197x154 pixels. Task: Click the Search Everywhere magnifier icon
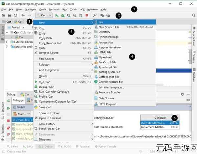pyautogui.click(x=194, y=15)
